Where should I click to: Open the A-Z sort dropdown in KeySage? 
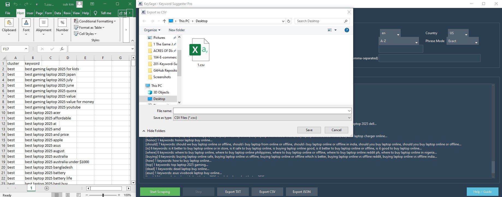click(399, 41)
